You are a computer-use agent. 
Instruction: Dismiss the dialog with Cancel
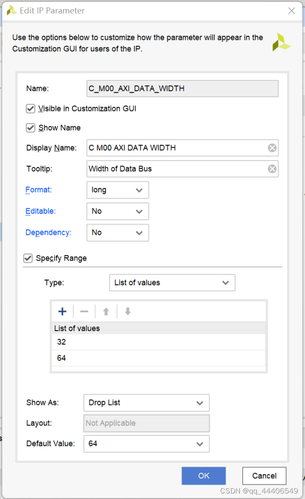(264, 476)
